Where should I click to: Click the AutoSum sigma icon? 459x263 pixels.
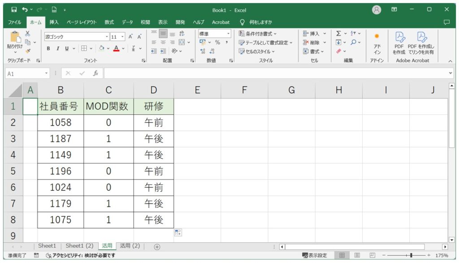coord(338,34)
